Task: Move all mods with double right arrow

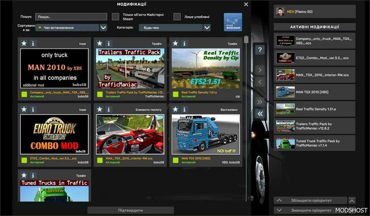Action: pos(260,102)
